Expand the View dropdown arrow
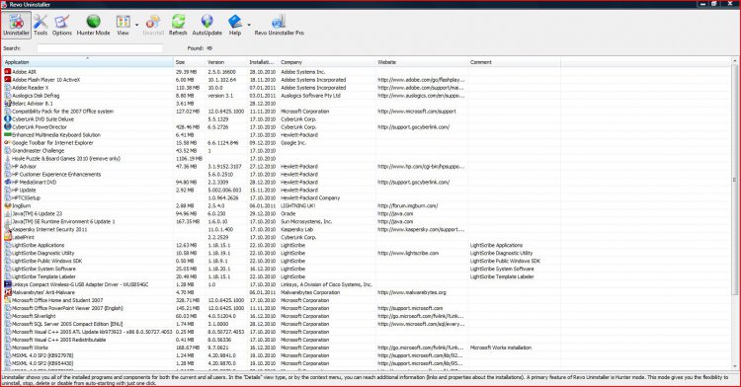The width and height of the screenshot is (741, 387). pos(137,25)
